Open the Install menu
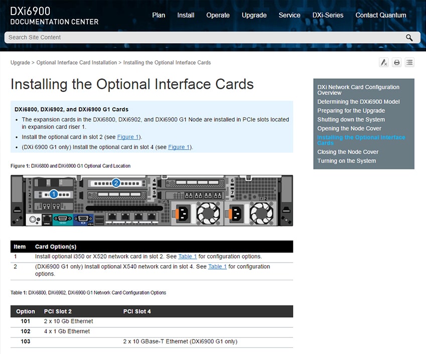The width and height of the screenshot is (426, 354). click(186, 15)
